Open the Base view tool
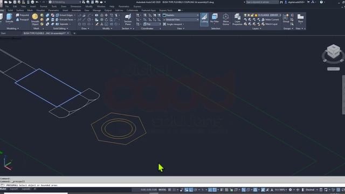 pos(301,18)
